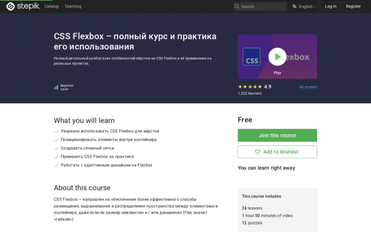Click checkmark beside 'Уверенно использовать CSS Flexbox'

coord(56,131)
